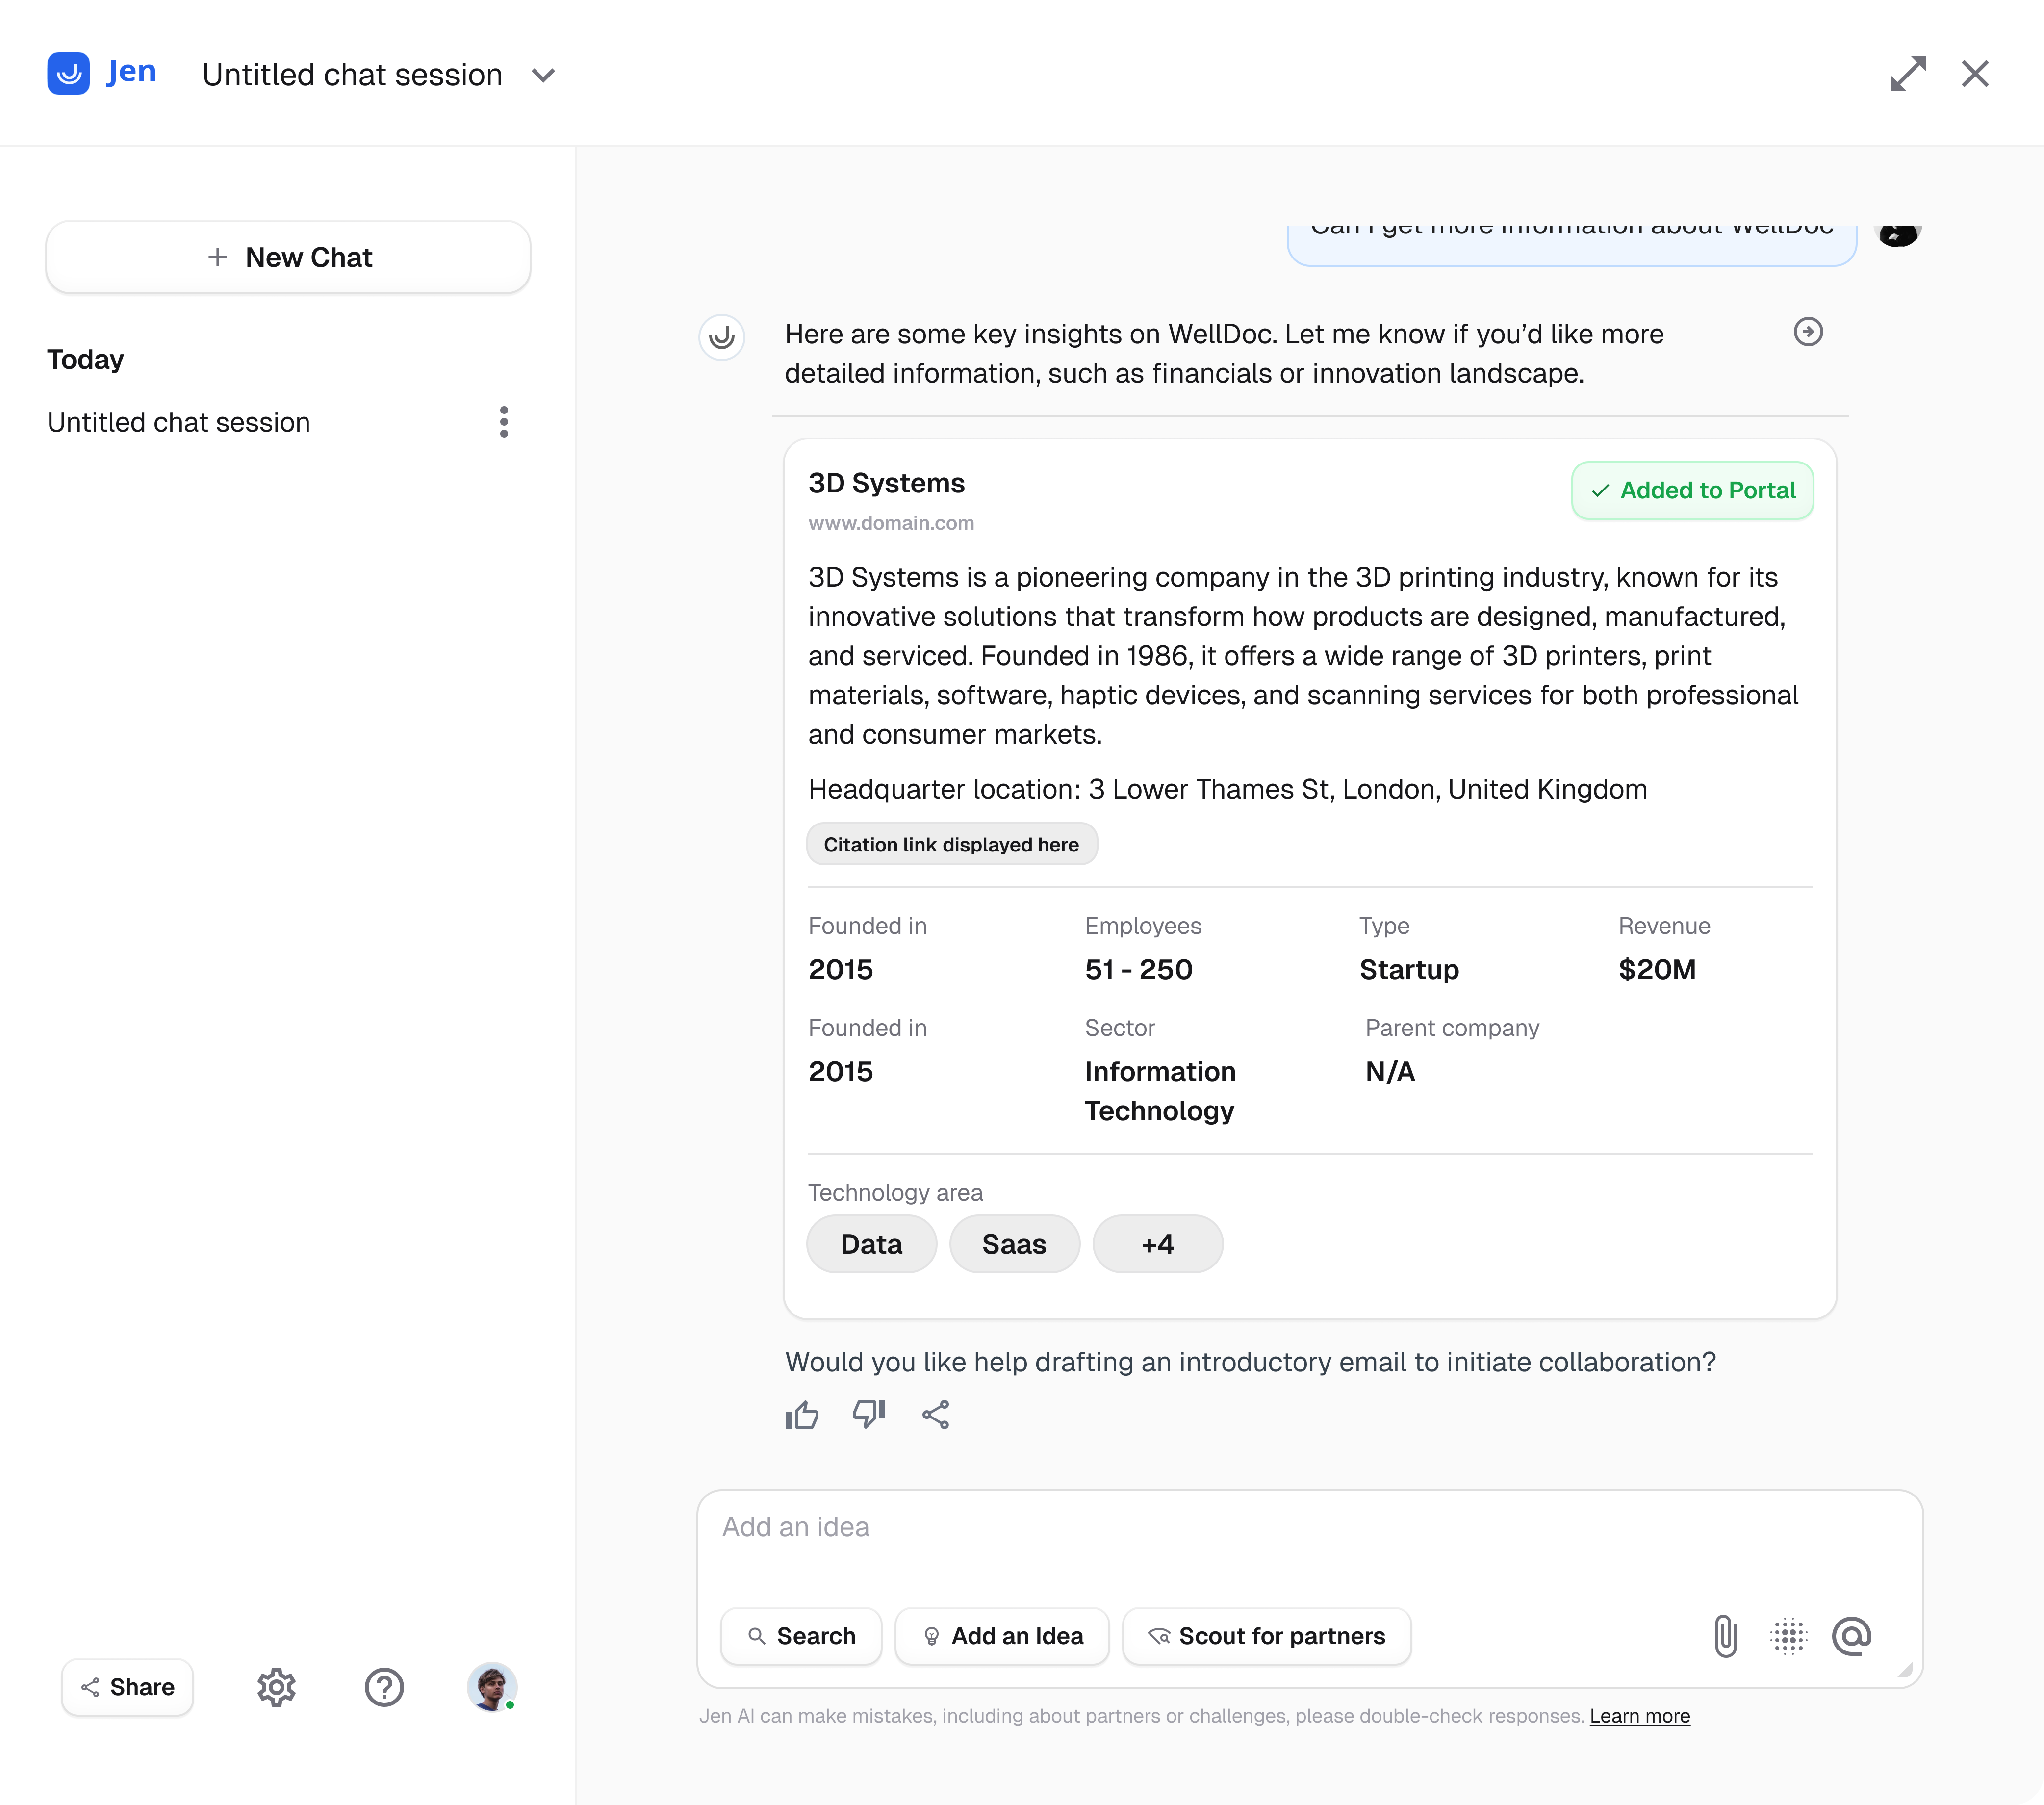Click the thumbs up feedback icon
Image resolution: width=2044 pixels, height=1805 pixels.
tap(802, 1415)
